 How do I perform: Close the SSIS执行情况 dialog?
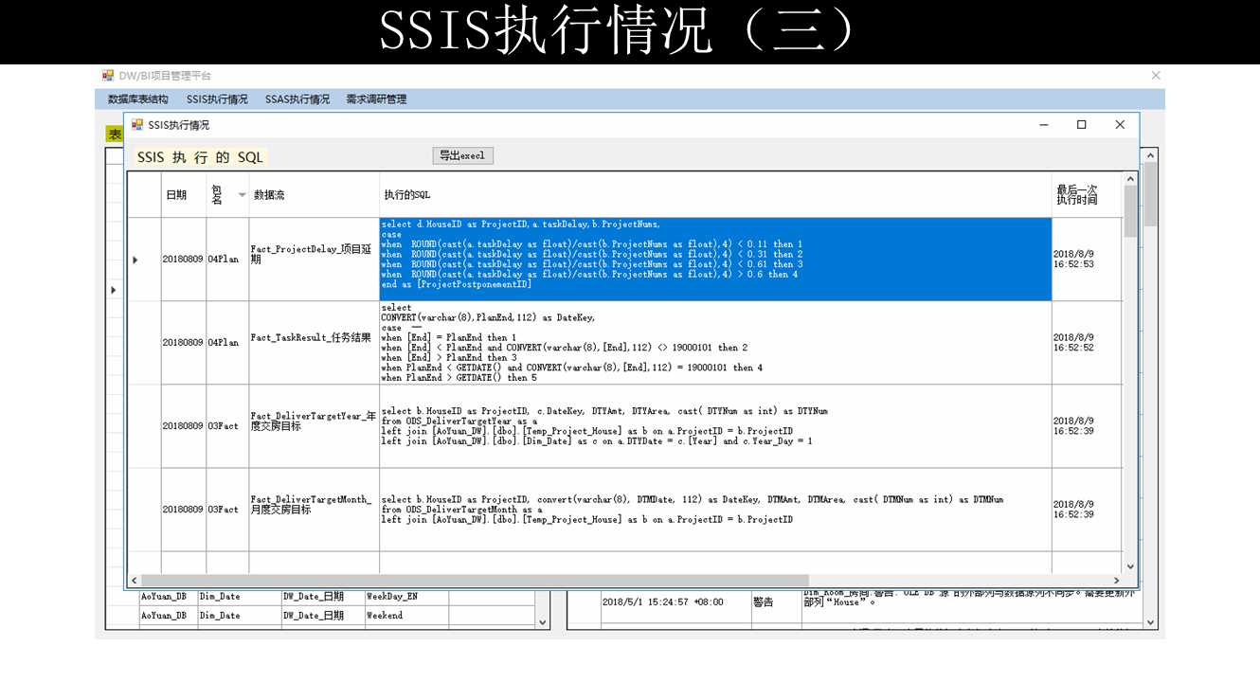click(x=1120, y=124)
